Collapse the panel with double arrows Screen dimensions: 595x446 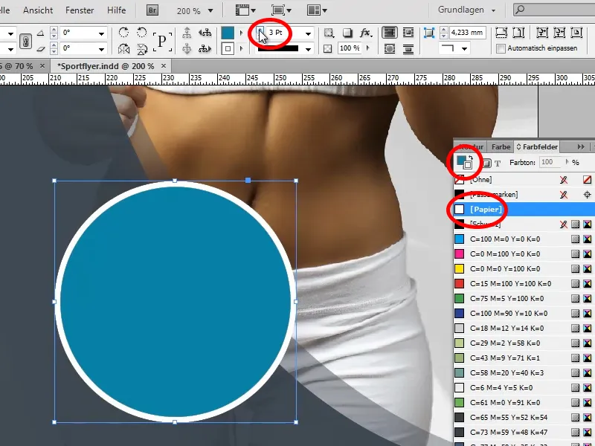point(581,146)
